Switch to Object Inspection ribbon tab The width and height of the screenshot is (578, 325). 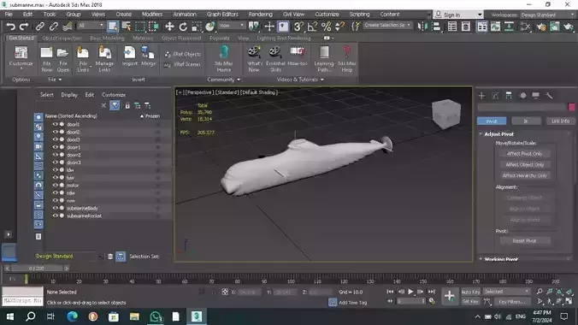click(x=62, y=38)
